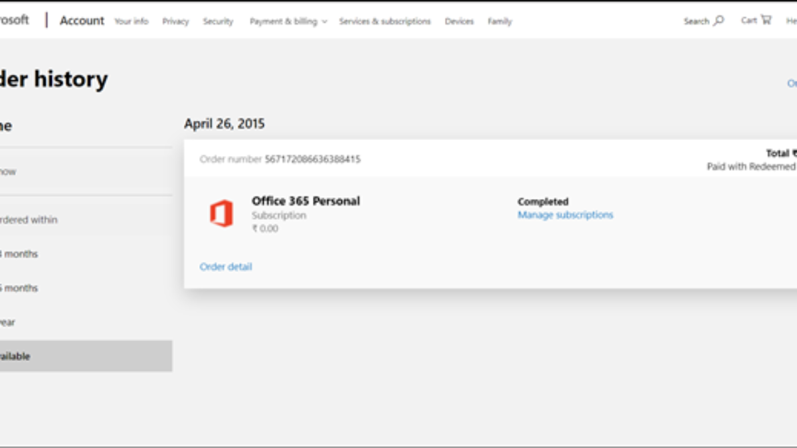Open the Order detail link
Image resolution: width=797 pixels, height=448 pixels.
[x=226, y=267]
